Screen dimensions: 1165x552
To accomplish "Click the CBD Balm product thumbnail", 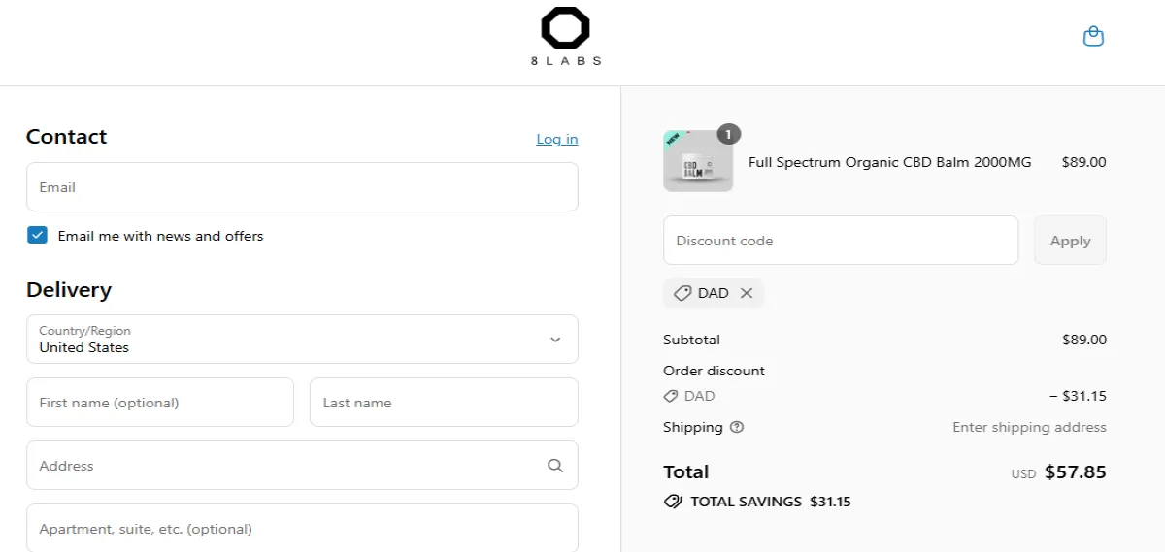I will (x=697, y=163).
